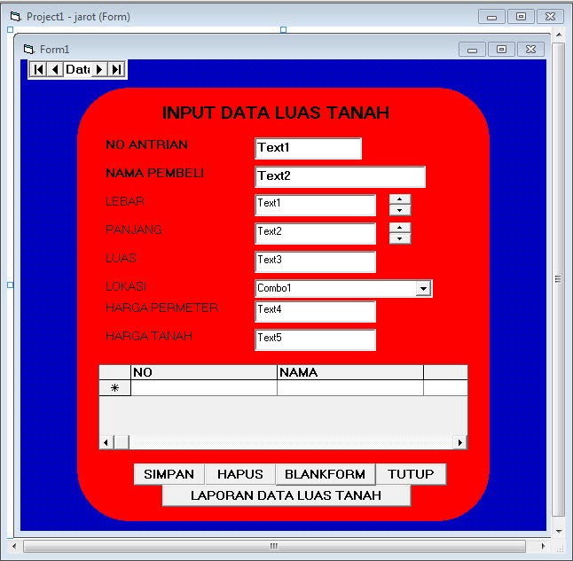The width and height of the screenshot is (573, 561).
Task: Click grid's scroll right arrow
Action: (460, 442)
